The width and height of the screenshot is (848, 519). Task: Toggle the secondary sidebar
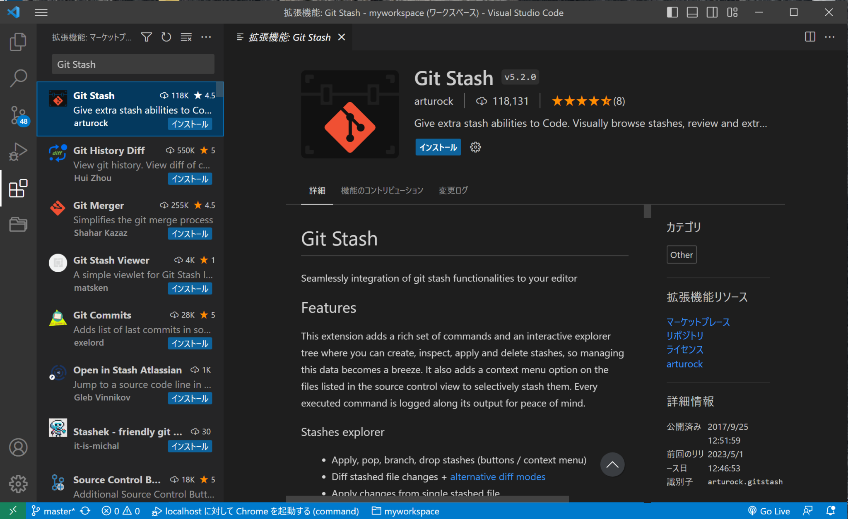coord(712,12)
